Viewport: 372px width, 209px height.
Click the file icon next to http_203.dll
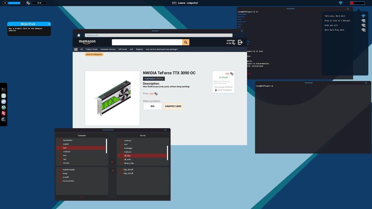tap(121, 170)
